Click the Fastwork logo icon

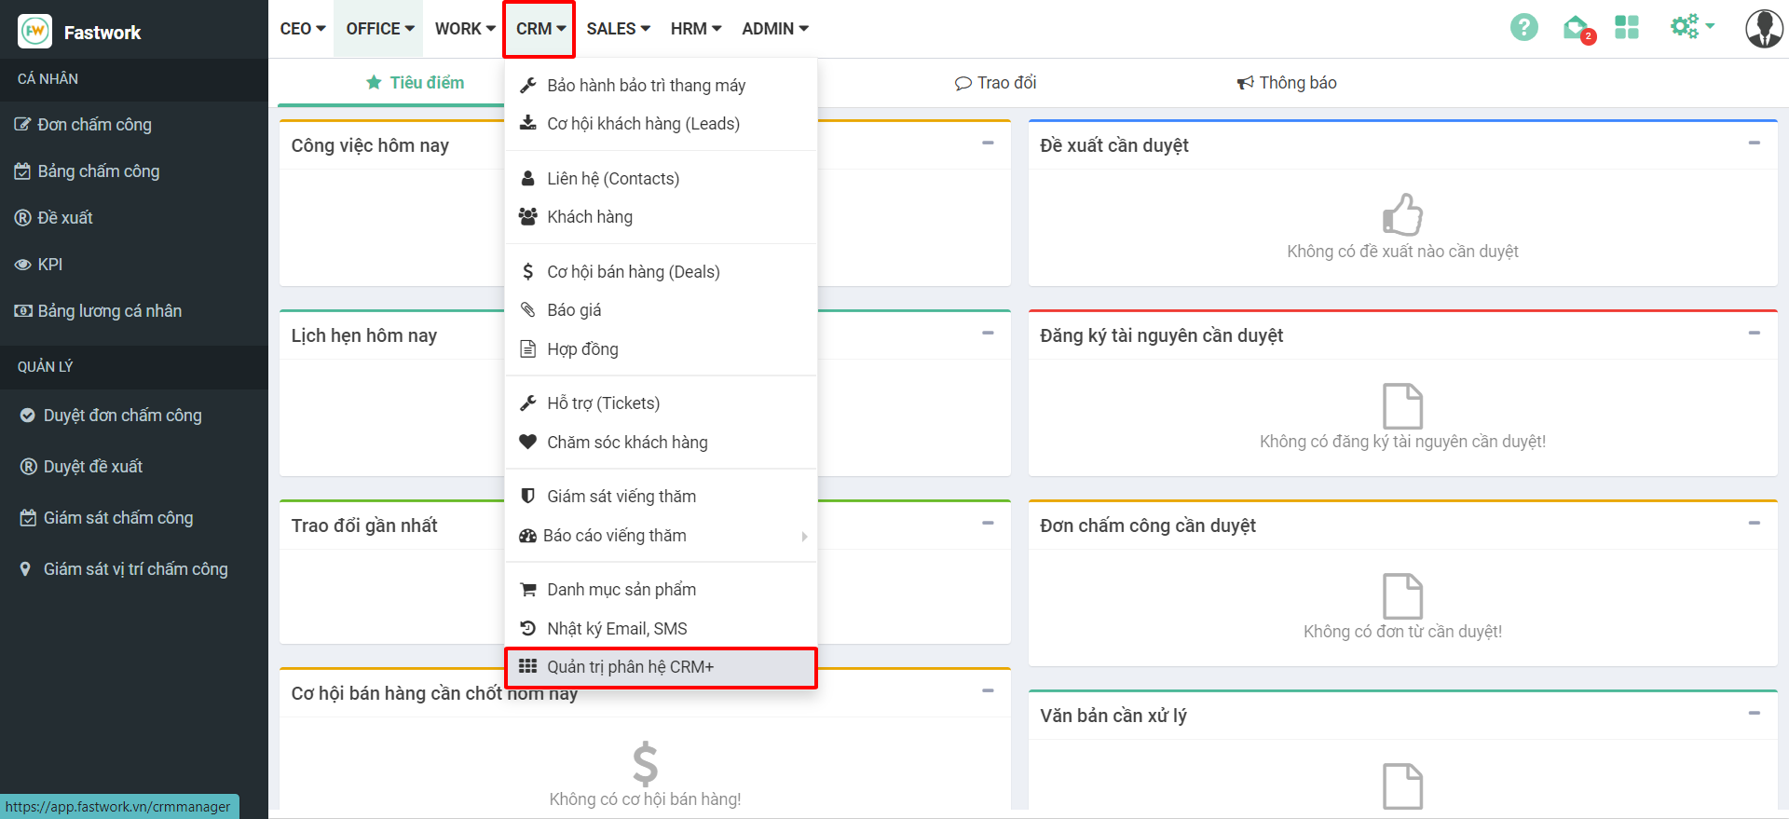coord(35,32)
